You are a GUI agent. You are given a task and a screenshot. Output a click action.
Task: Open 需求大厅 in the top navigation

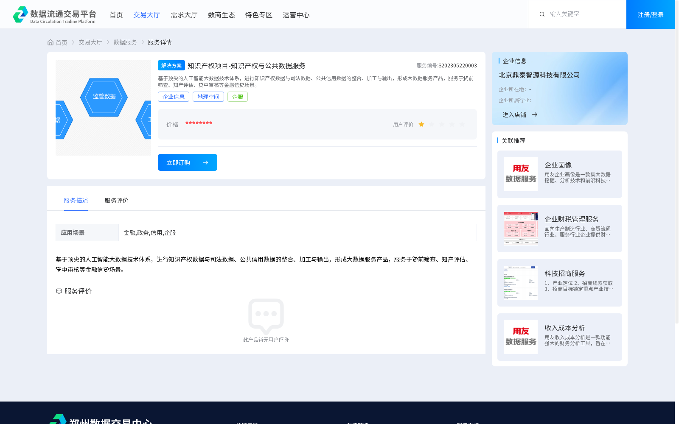tap(184, 15)
